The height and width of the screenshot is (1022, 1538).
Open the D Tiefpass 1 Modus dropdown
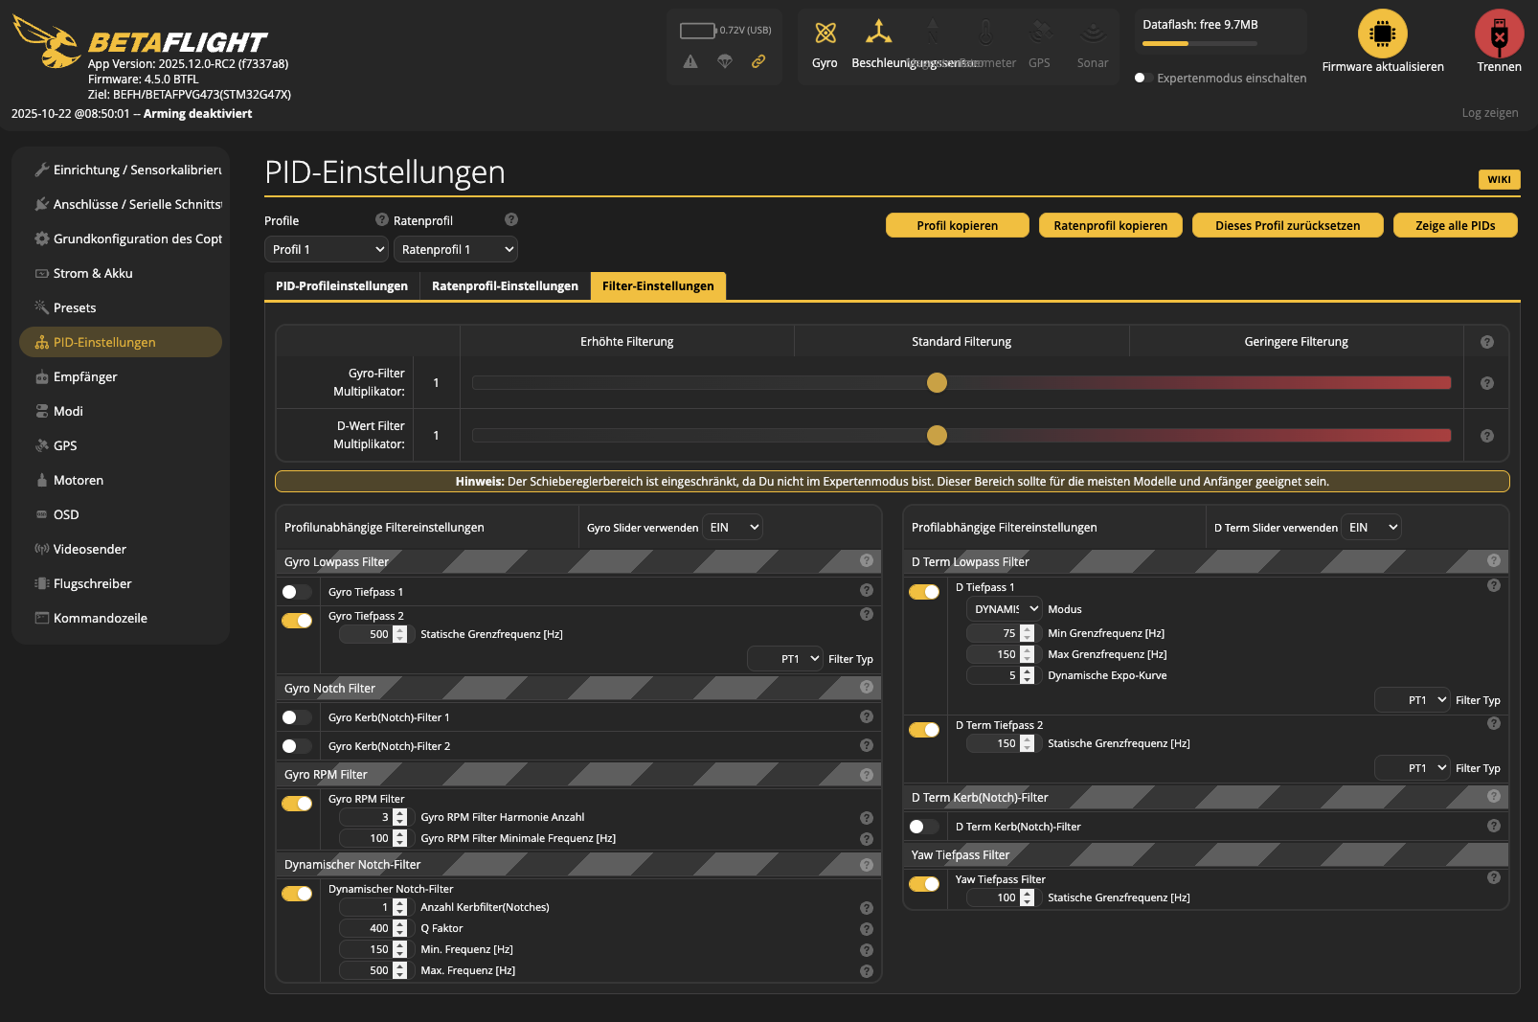click(x=1005, y=609)
